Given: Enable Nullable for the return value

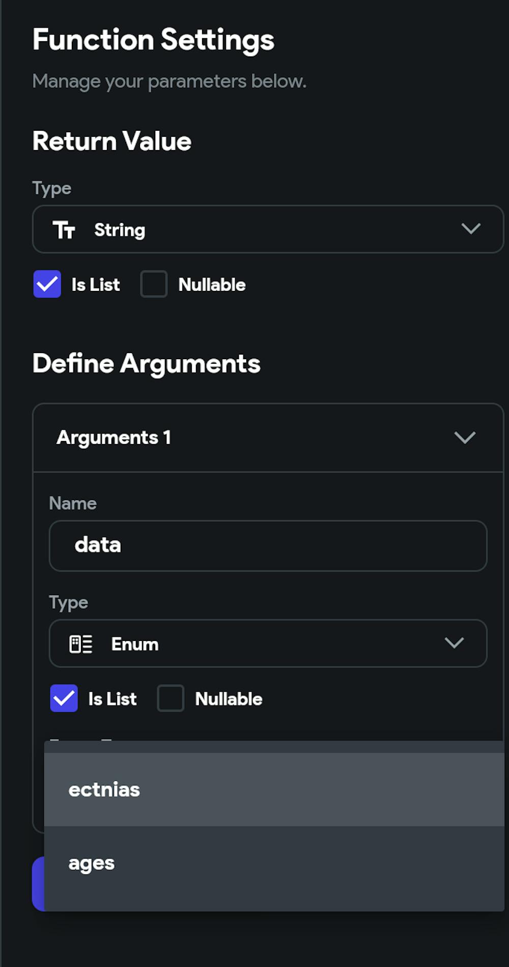Looking at the screenshot, I should pyautogui.click(x=154, y=284).
